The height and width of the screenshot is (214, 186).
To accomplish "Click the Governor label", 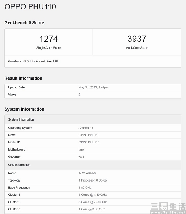I will [x=14, y=157].
